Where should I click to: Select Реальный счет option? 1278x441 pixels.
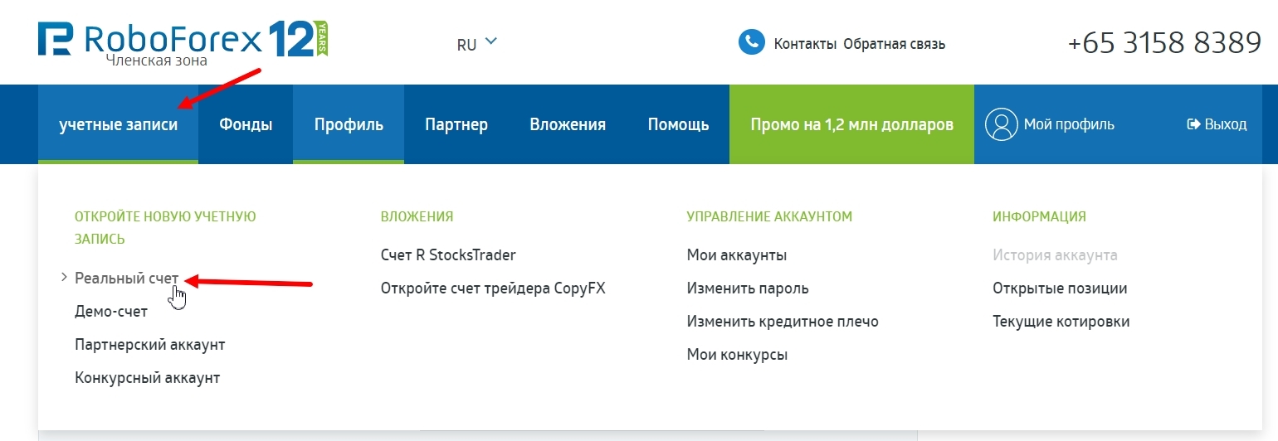[126, 279]
